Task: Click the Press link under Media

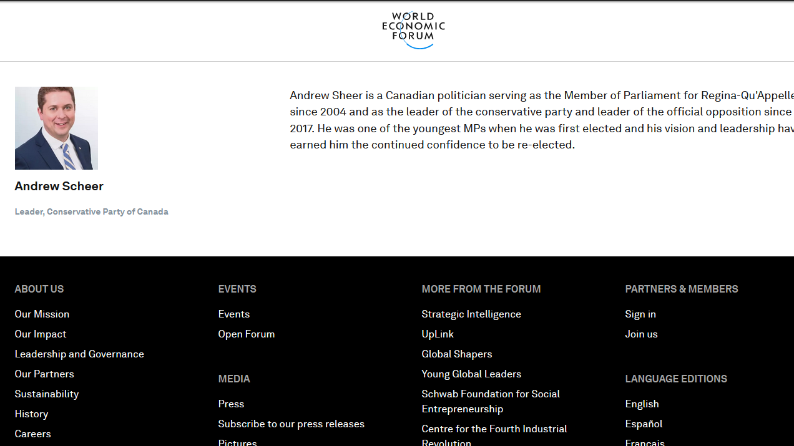Action: click(x=231, y=404)
